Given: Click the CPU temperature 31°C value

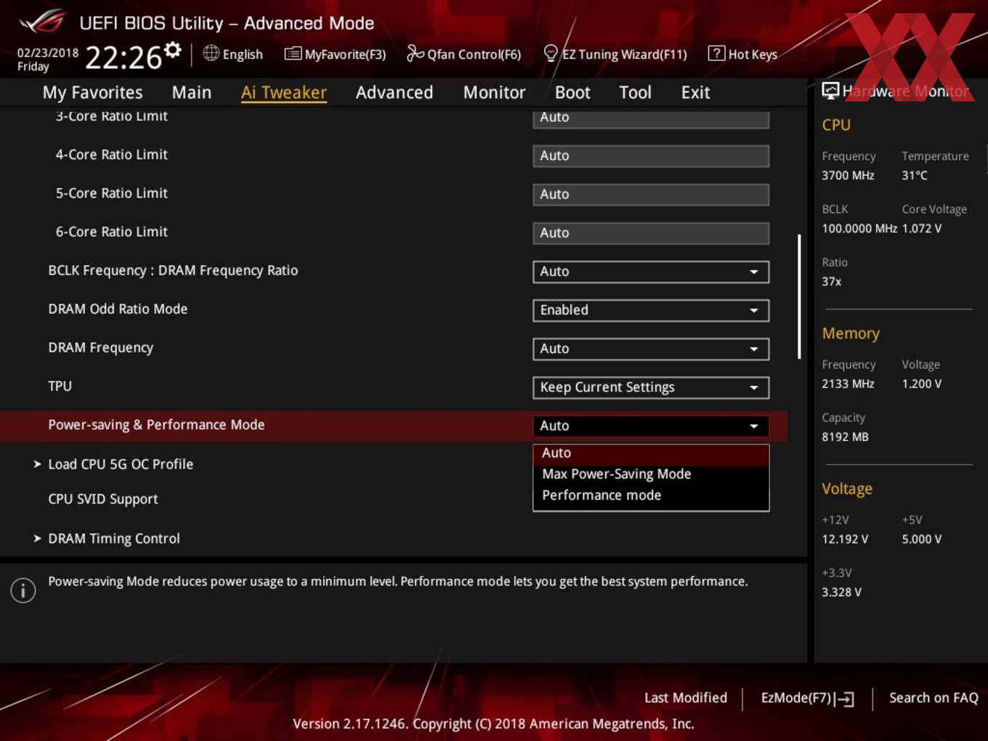Looking at the screenshot, I should (x=915, y=175).
